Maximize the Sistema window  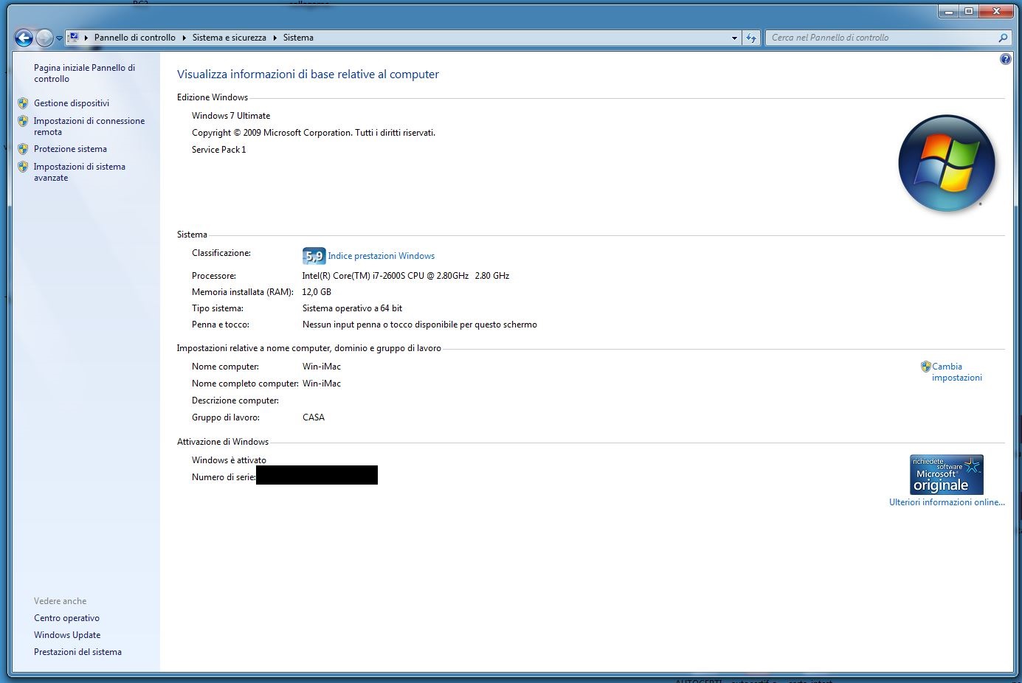969,11
